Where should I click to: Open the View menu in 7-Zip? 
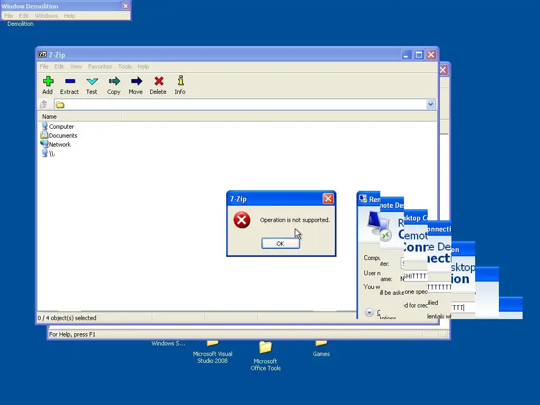tap(76, 66)
